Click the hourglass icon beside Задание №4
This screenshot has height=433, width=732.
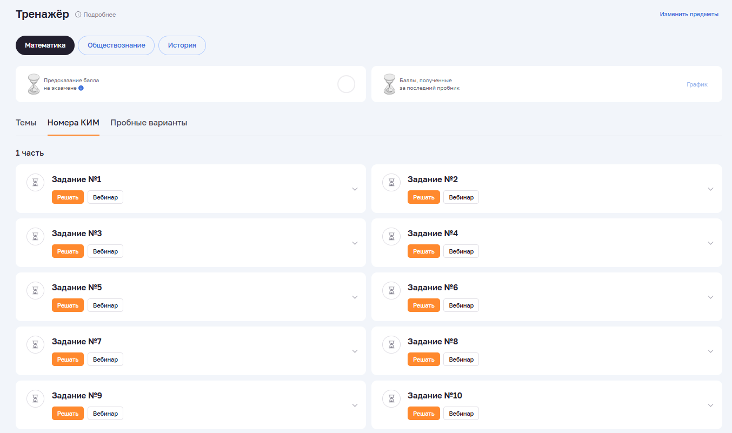[391, 237]
